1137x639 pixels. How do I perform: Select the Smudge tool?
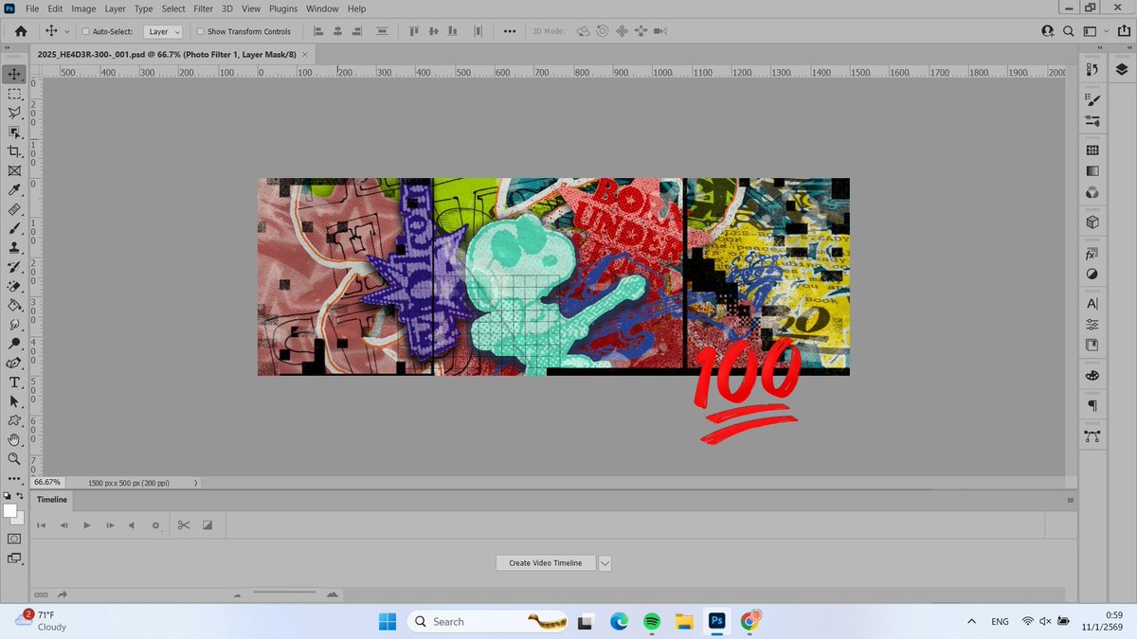click(x=14, y=325)
